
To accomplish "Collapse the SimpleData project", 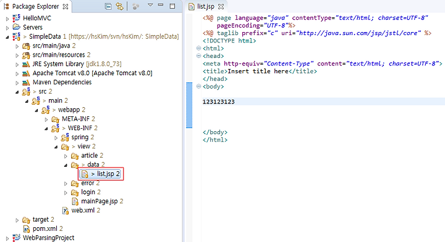I will 7,37.
